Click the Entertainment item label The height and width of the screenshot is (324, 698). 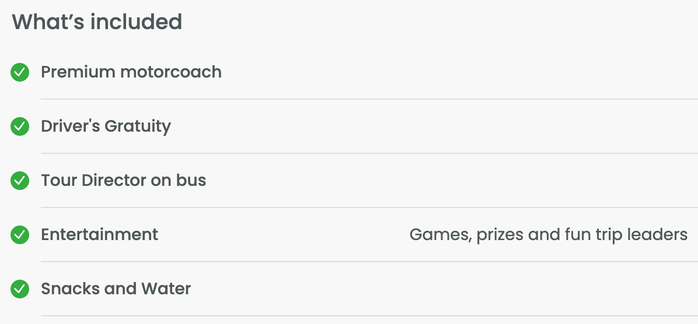[99, 235]
